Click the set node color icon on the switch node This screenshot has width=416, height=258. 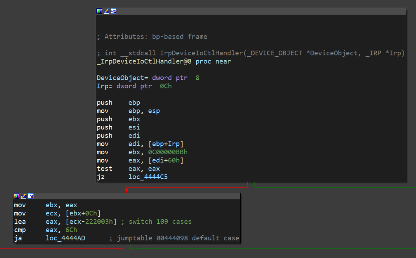[17, 196]
